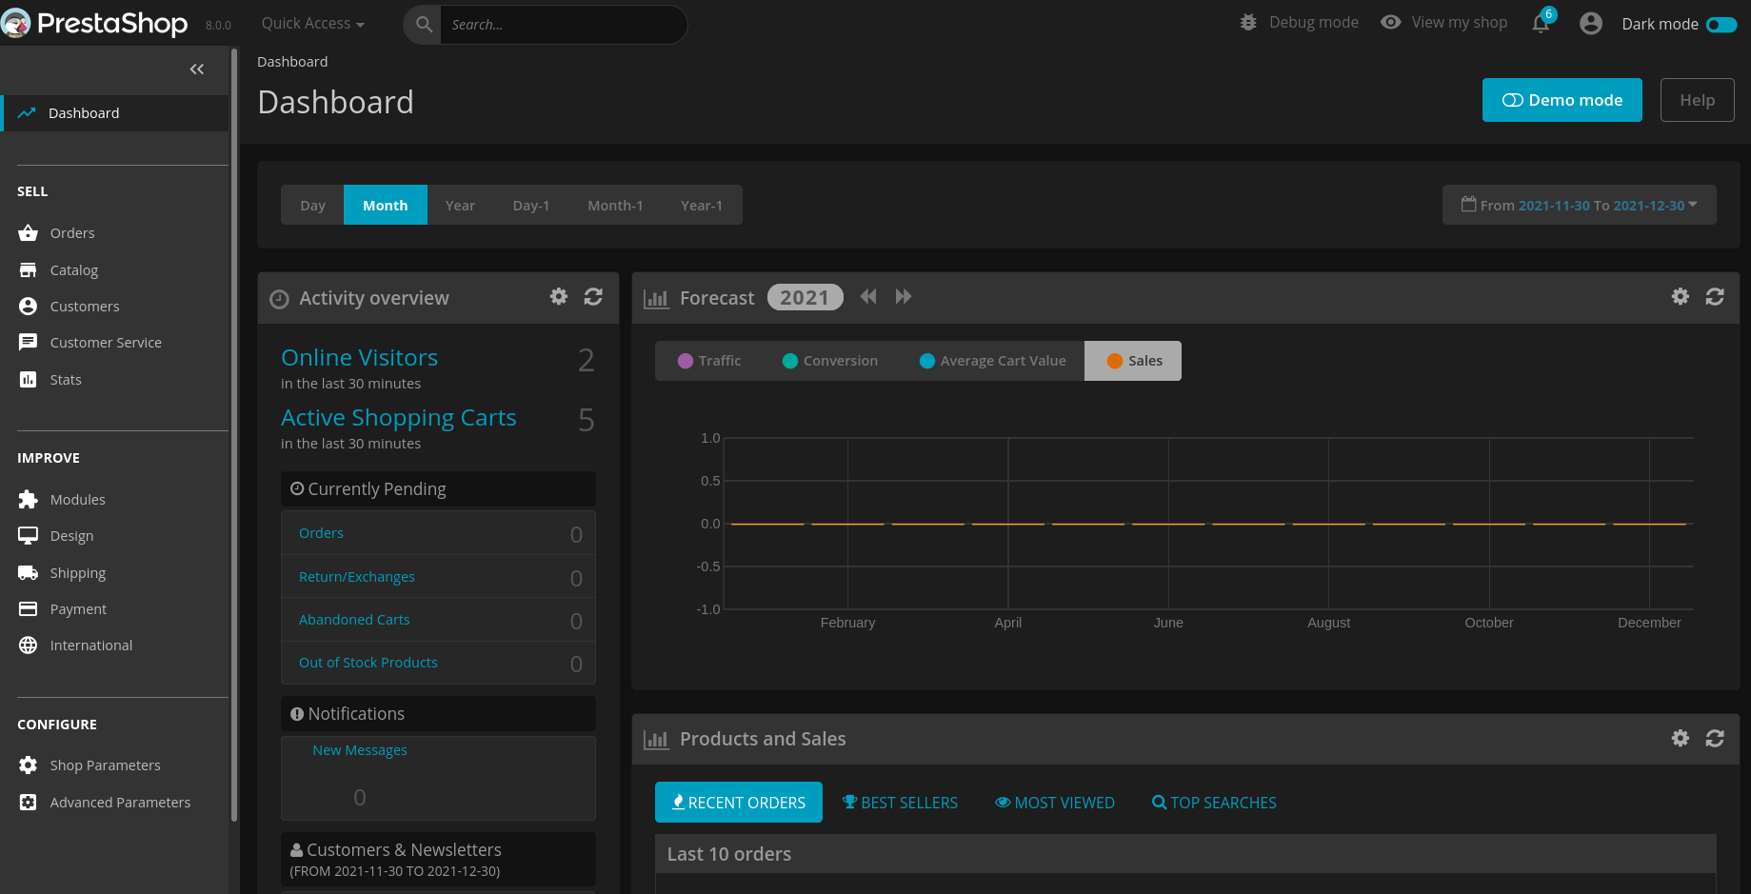Select the Month-1 period tab
Screen dimensions: 1751x894
(615, 206)
